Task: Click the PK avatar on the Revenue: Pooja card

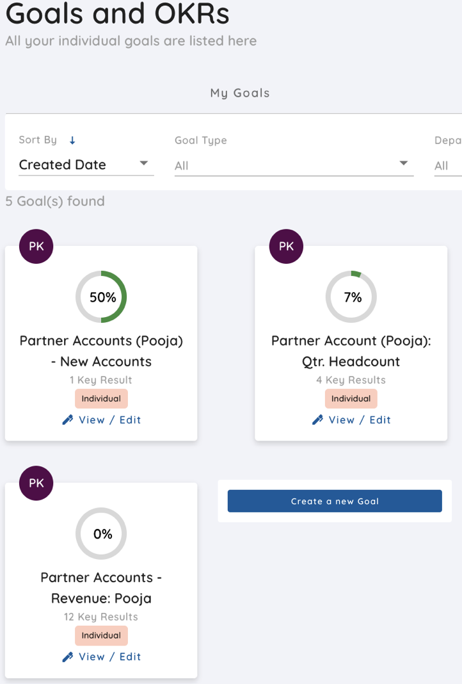Action: coord(36,483)
